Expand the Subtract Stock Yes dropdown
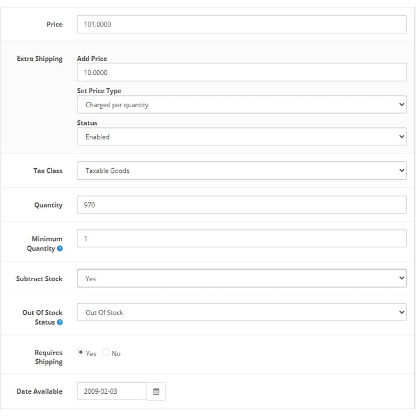 click(242, 278)
